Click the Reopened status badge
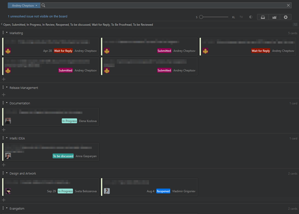 (x=163, y=191)
